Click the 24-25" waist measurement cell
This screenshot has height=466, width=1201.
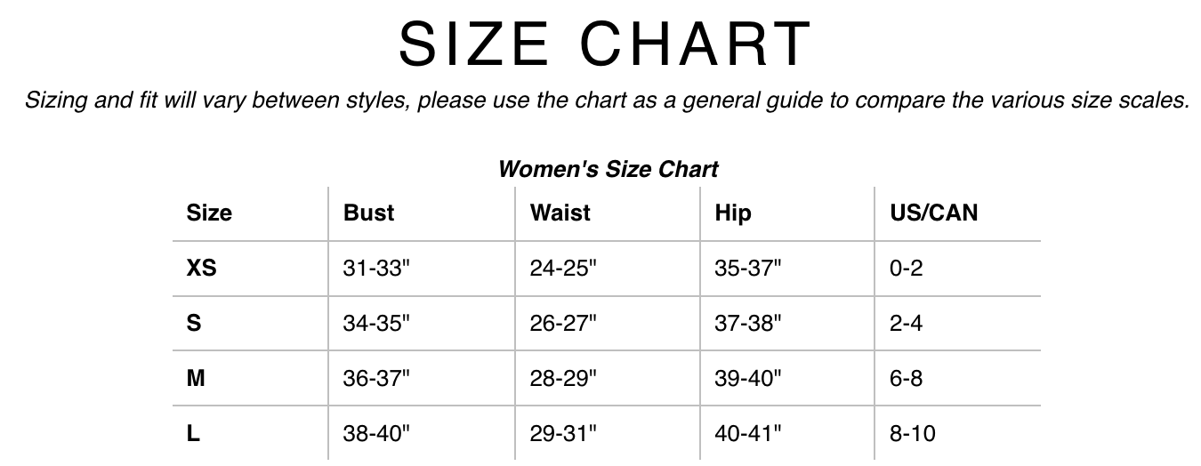pos(563,268)
